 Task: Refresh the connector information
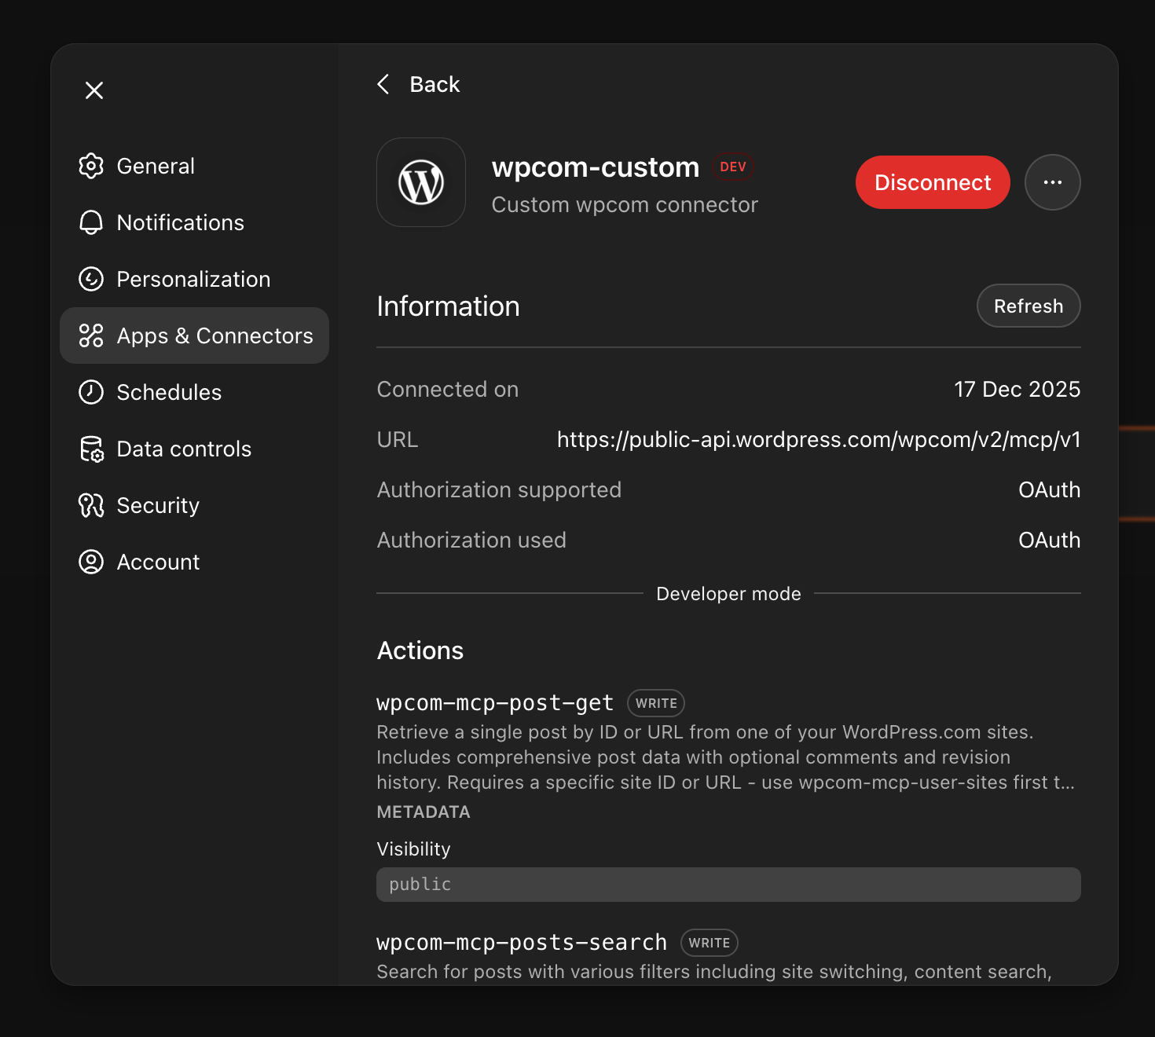click(x=1028, y=306)
